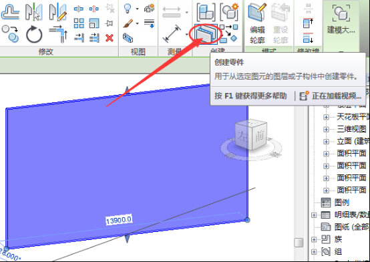370x262 pixels.
Task: Select the Split with Gap tool
Action: click(94, 9)
